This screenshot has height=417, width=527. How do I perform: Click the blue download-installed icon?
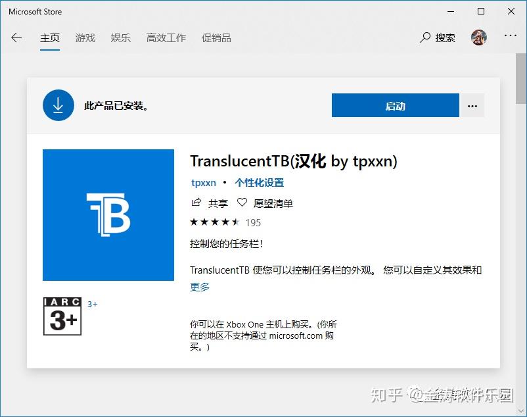click(x=58, y=105)
